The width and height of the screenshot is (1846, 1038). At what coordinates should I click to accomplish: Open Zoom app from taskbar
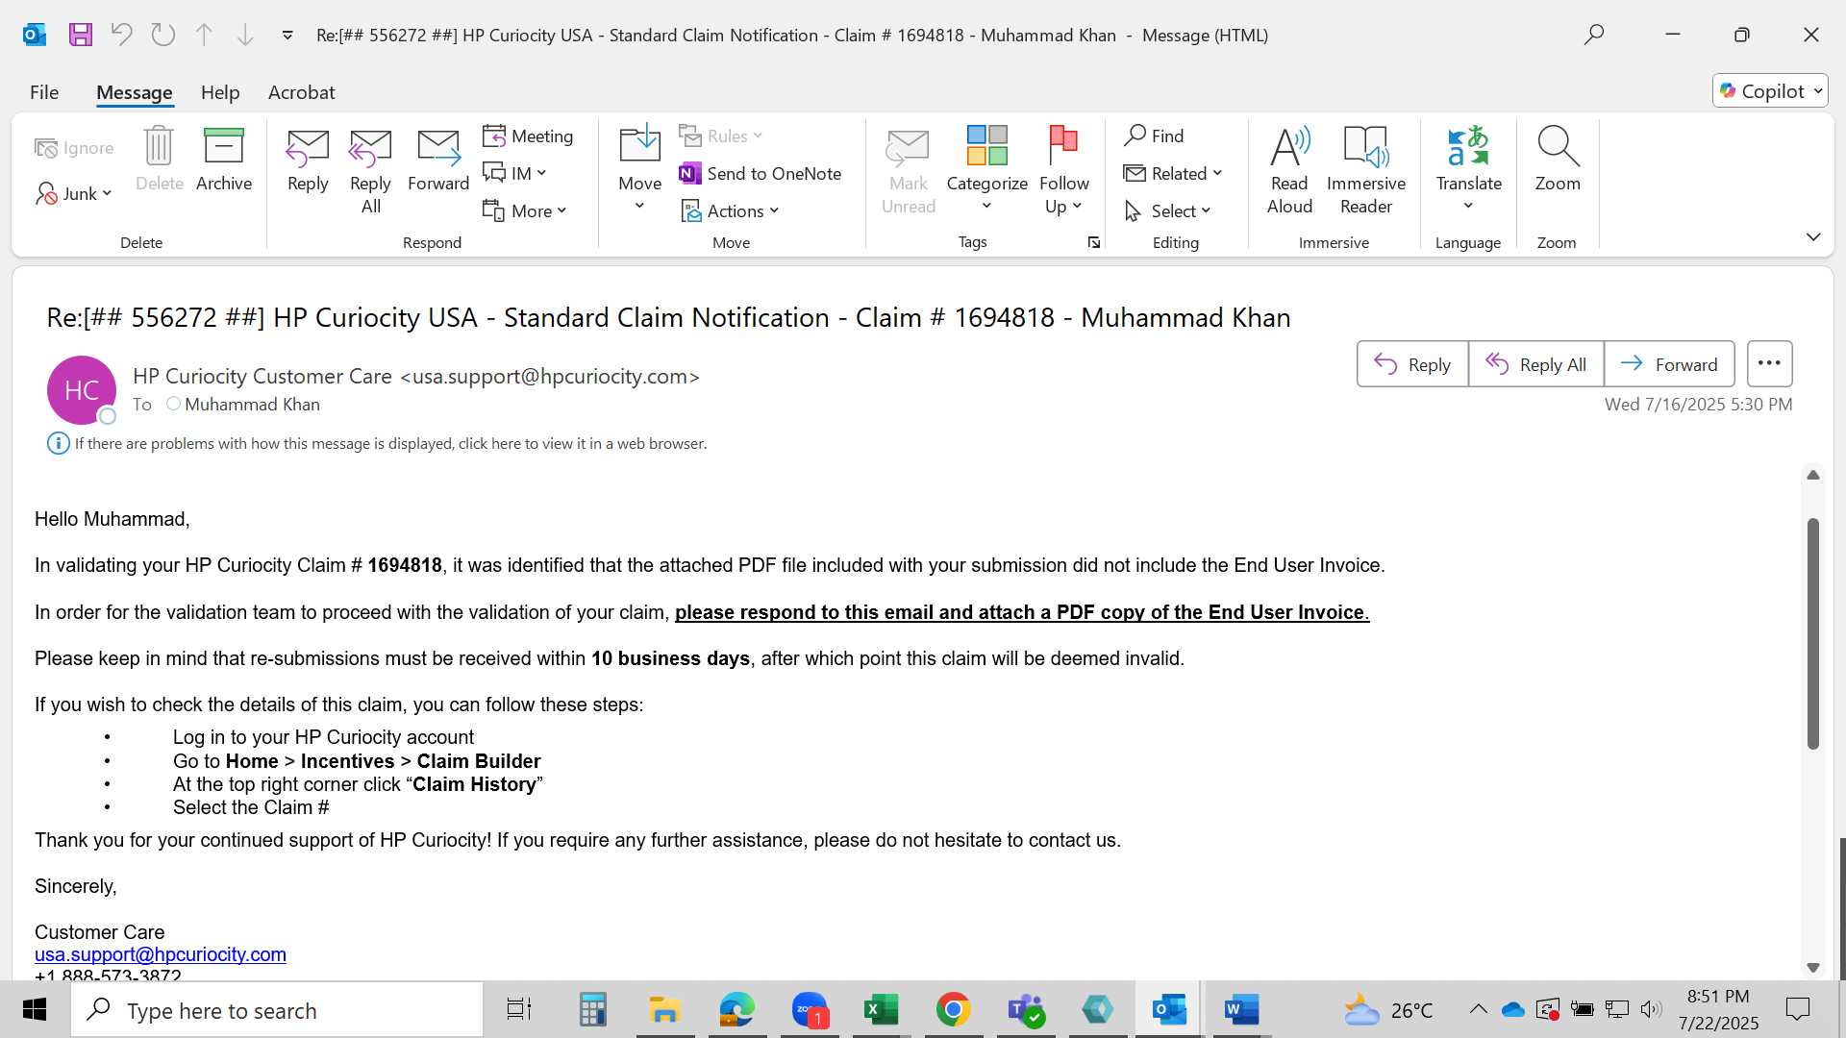click(x=810, y=1010)
